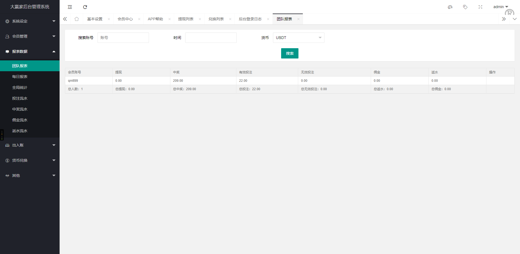Open the theme palette icon
The image size is (520, 254).
[x=450, y=7]
